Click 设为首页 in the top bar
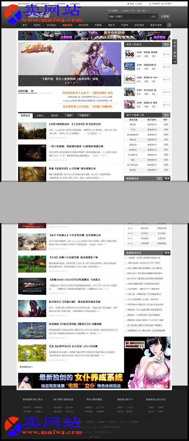 [166, 4]
